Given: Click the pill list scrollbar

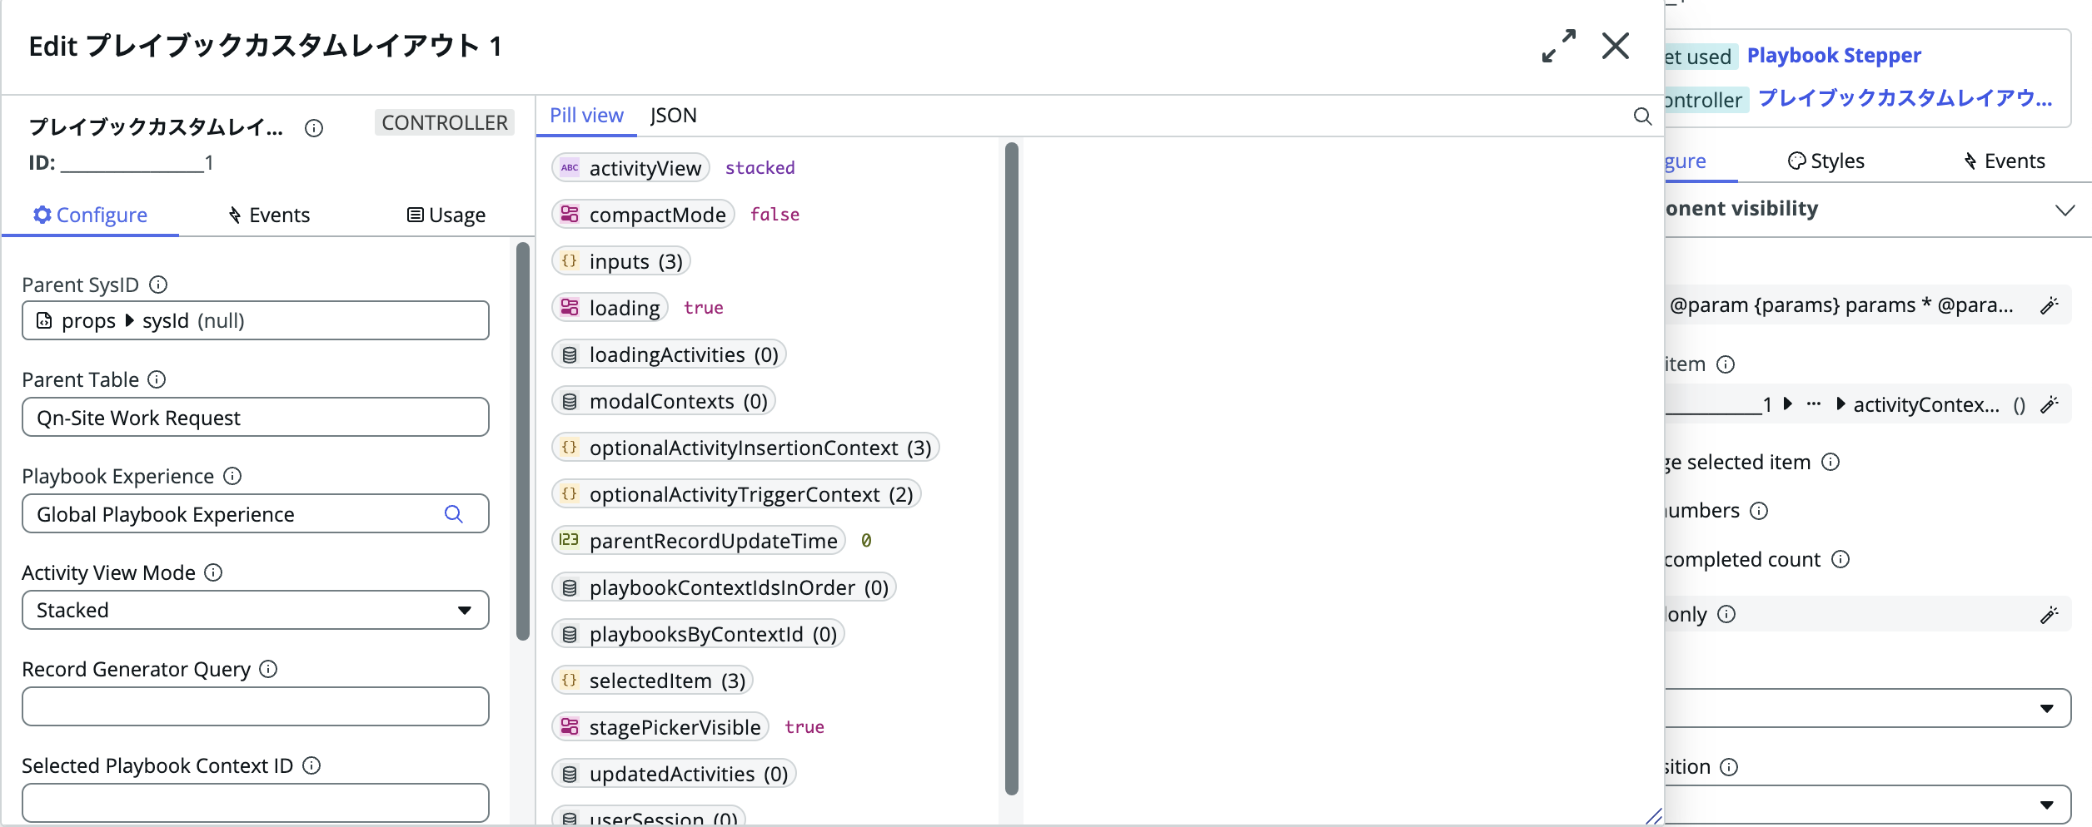Looking at the screenshot, I should [x=1012, y=468].
